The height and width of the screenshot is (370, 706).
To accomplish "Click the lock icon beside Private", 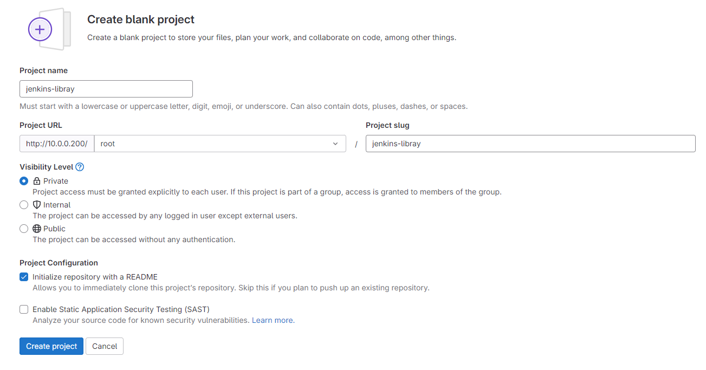I will [x=37, y=181].
